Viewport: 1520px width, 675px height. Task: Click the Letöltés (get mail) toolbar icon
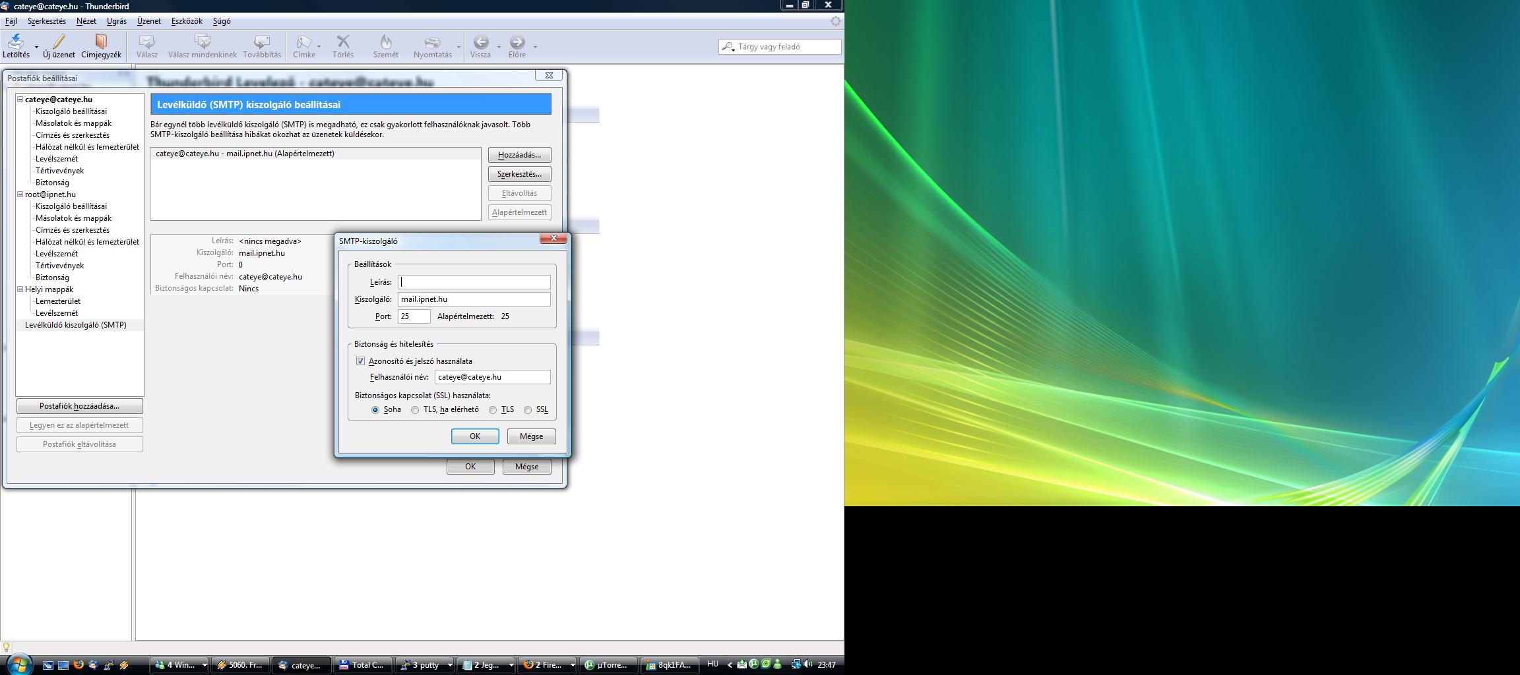tap(15, 42)
